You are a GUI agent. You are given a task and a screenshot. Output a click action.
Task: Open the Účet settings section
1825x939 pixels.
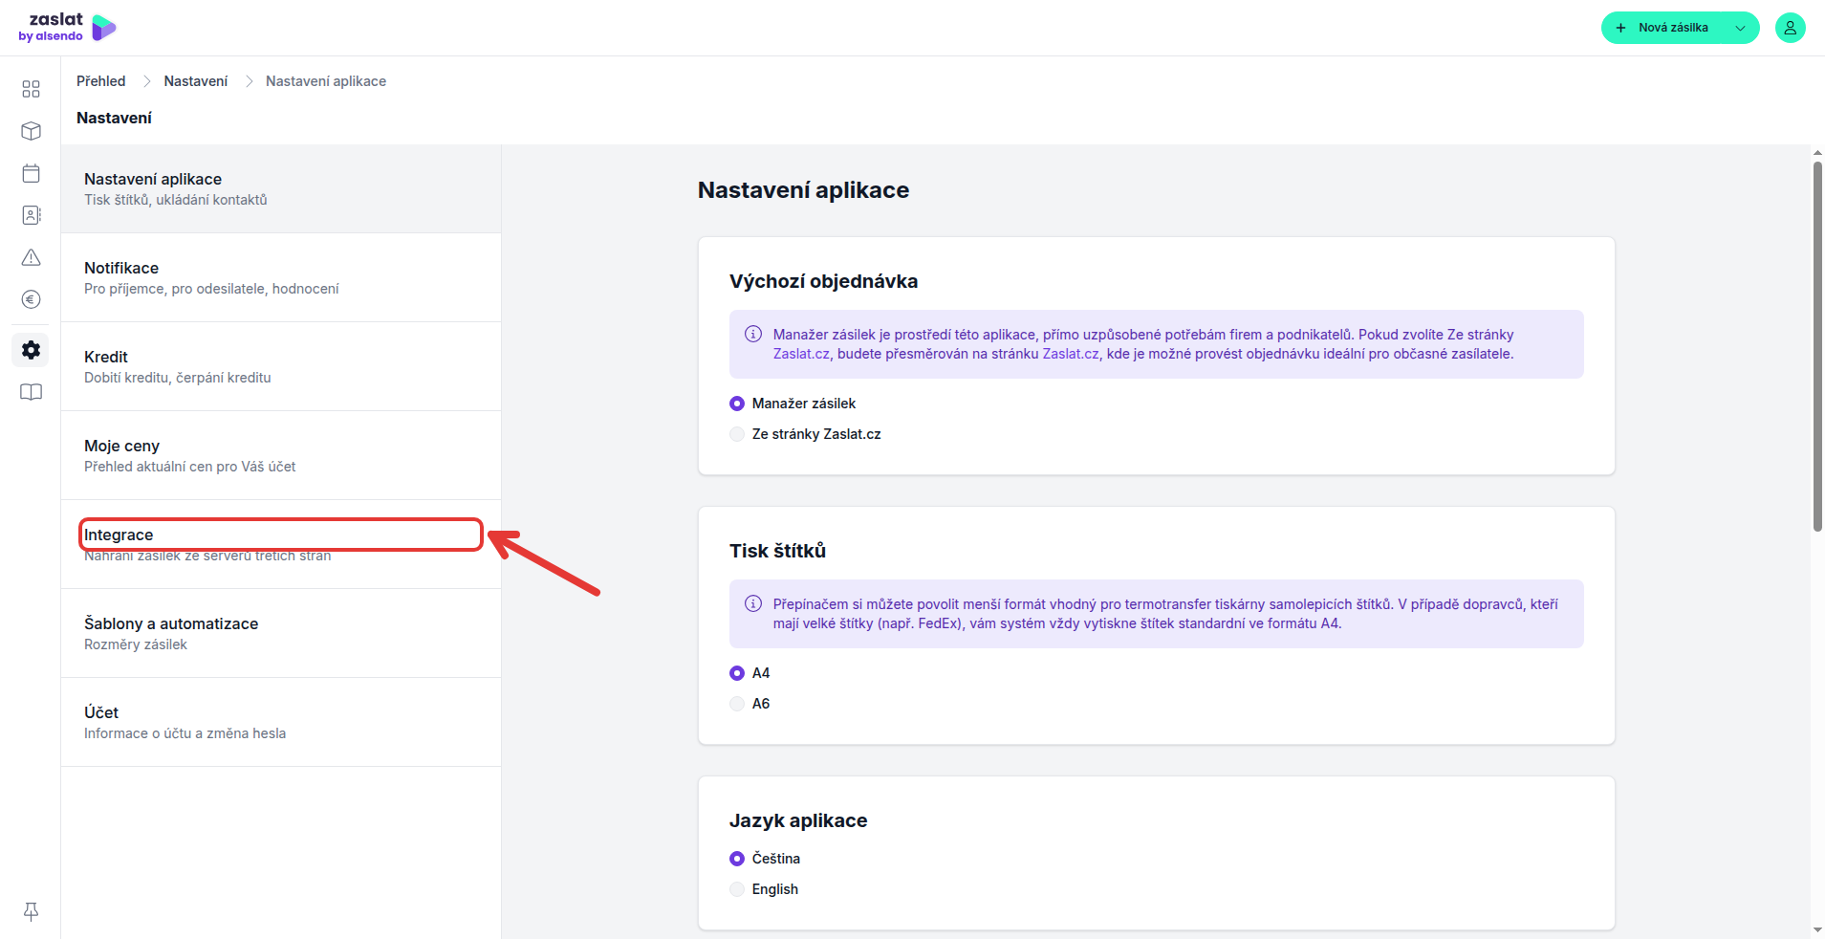coord(281,722)
